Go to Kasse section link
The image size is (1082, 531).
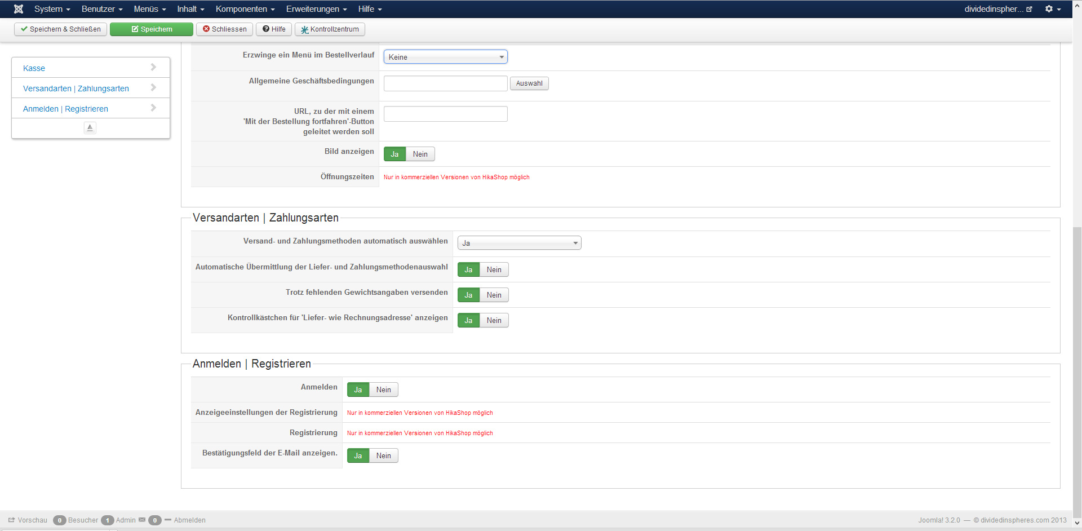click(x=34, y=68)
